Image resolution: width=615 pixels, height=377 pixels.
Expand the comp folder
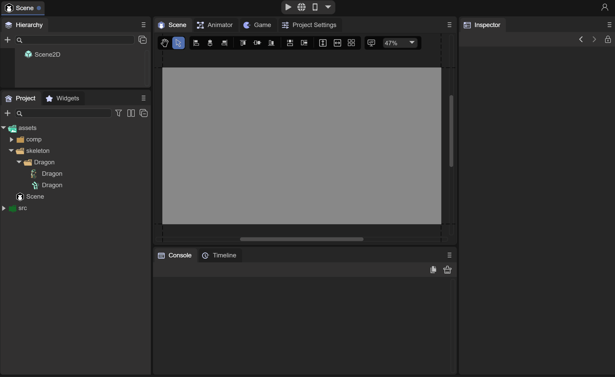pos(11,139)
